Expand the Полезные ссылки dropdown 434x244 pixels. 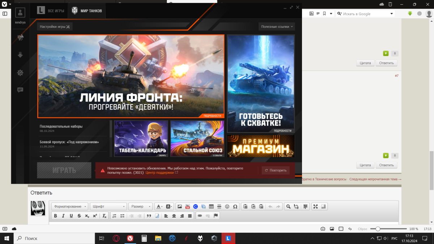pyautogui.click(x=277, y=27)
